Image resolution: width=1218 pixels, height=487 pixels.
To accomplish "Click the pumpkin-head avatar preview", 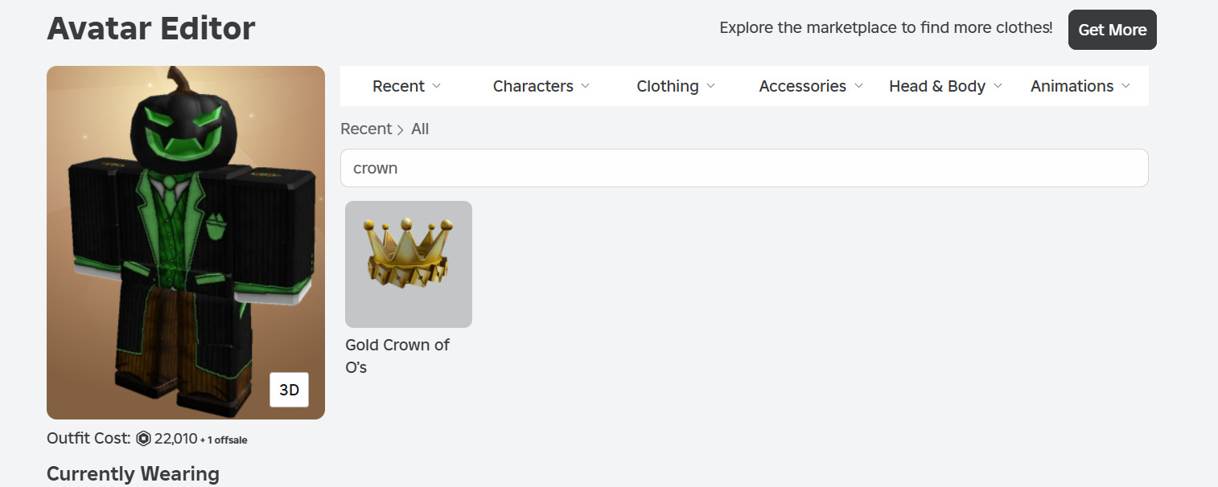I will (186, 241).
